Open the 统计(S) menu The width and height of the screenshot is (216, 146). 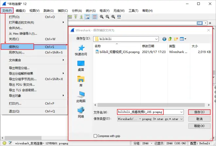91,10
